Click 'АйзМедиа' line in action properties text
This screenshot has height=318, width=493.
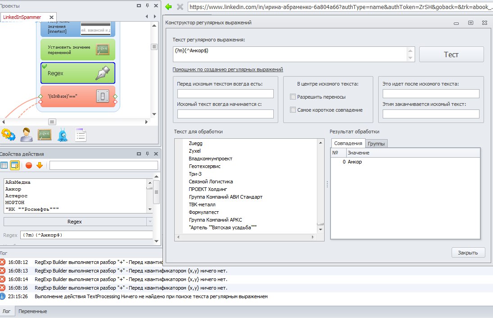point(18,182)
